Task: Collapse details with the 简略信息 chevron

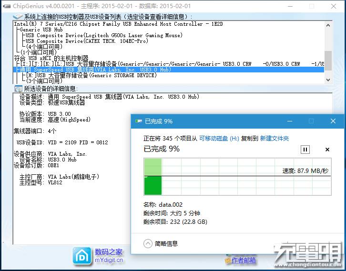Action: (148, 244)
